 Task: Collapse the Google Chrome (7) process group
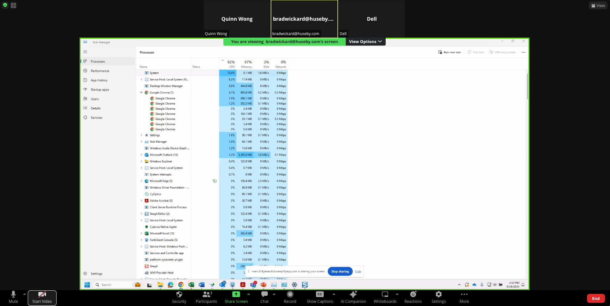coord(141,92)
